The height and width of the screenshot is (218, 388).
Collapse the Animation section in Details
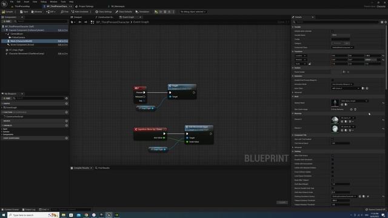[293, 76]
